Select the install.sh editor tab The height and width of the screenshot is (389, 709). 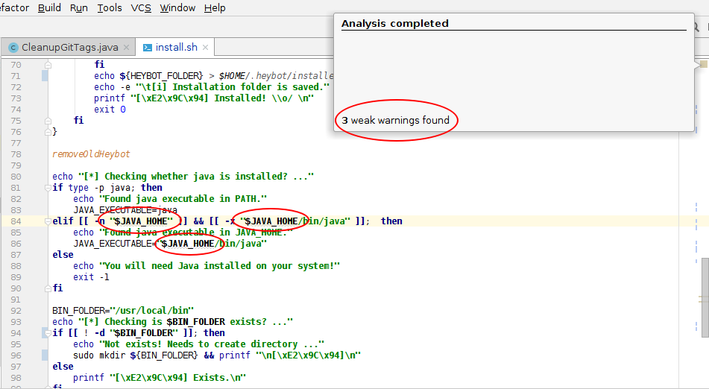coord(177,47)
